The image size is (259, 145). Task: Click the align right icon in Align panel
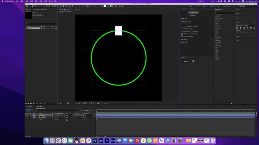pyautogui.click(x=244, y=28)
